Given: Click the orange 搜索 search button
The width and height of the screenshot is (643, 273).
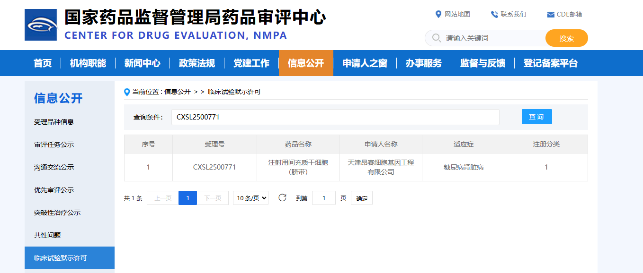Looking at the screenshot, I should point(566,38).
